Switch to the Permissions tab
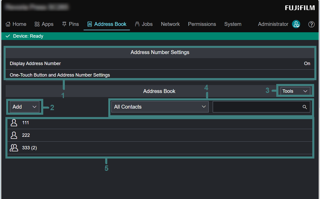 pos(202,24)
